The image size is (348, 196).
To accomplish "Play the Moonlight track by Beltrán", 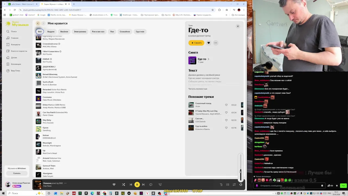I will click(38, 144).
